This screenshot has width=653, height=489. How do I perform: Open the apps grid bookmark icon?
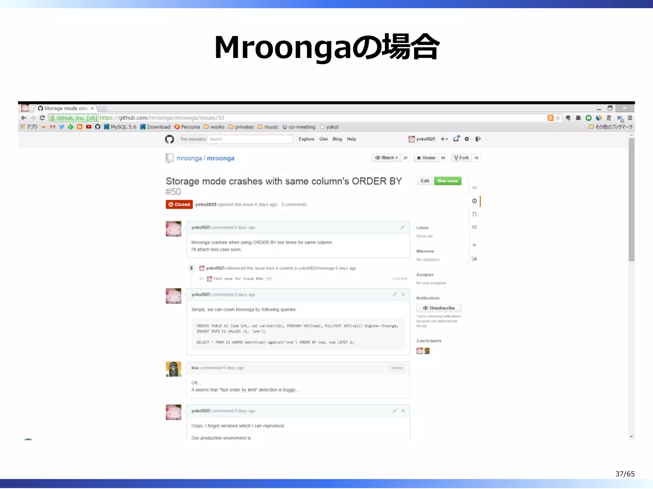23,127
